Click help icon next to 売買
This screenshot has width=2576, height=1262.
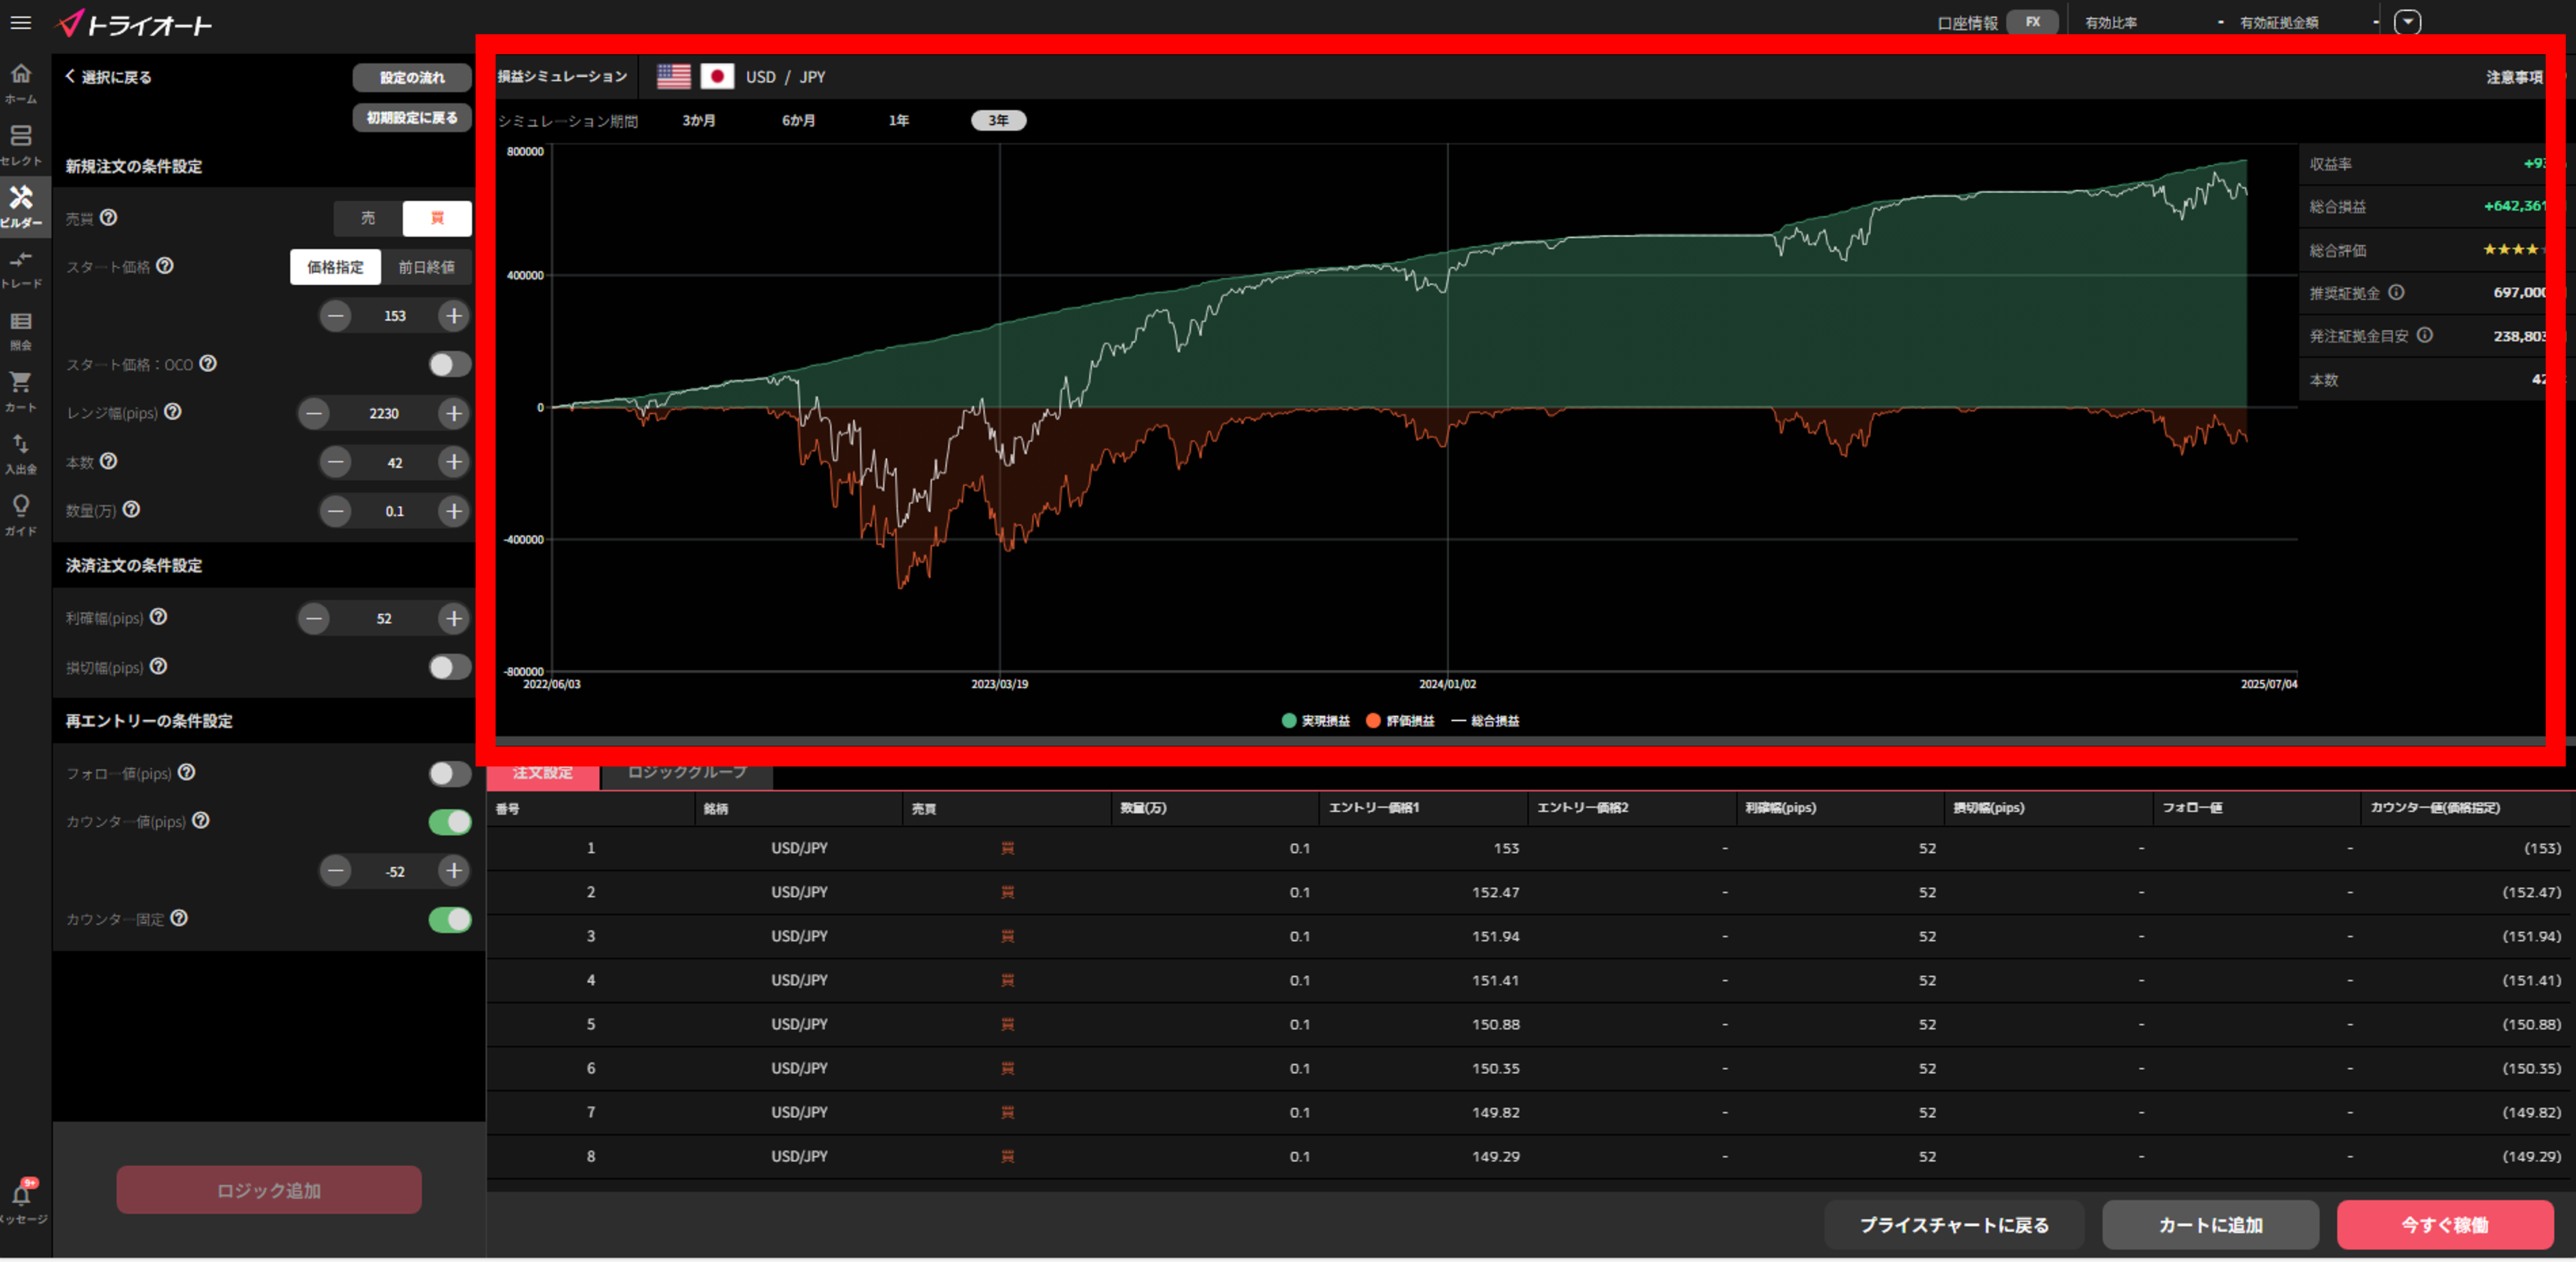pyautogui.click(x=108, y=217)
